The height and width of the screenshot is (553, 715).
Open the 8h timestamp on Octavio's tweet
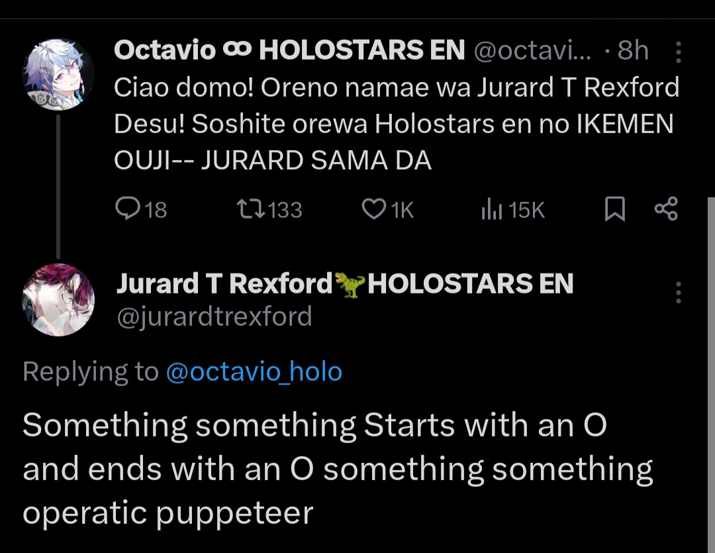pyautogui.click(x=633, y=50)
